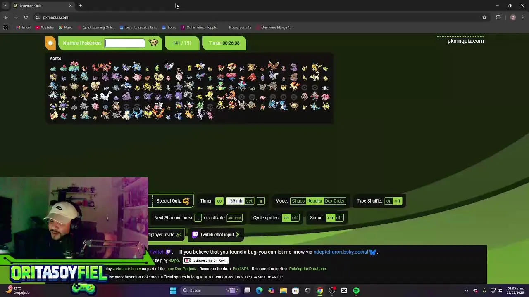529x297 pixels.
Task: Select Dex Order mode
Action: click(335, 201)
